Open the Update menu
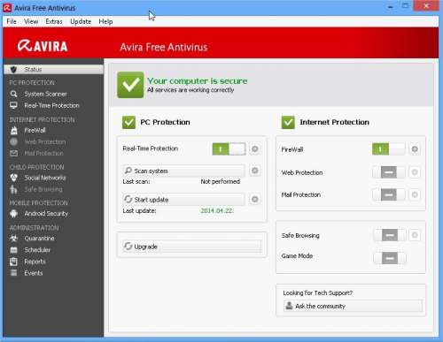Viewport: 443px width, 342px height. [81, 21]
